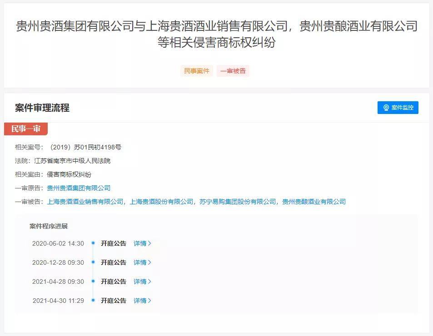Click date 2020-12-28 09:30
The height and width of the screenshot is (336, 433).
tap(58, 262)
